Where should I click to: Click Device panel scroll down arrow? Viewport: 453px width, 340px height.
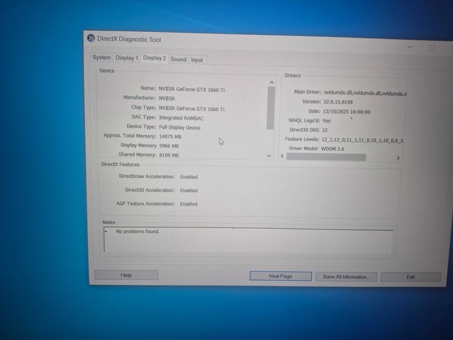pos(269,155)
